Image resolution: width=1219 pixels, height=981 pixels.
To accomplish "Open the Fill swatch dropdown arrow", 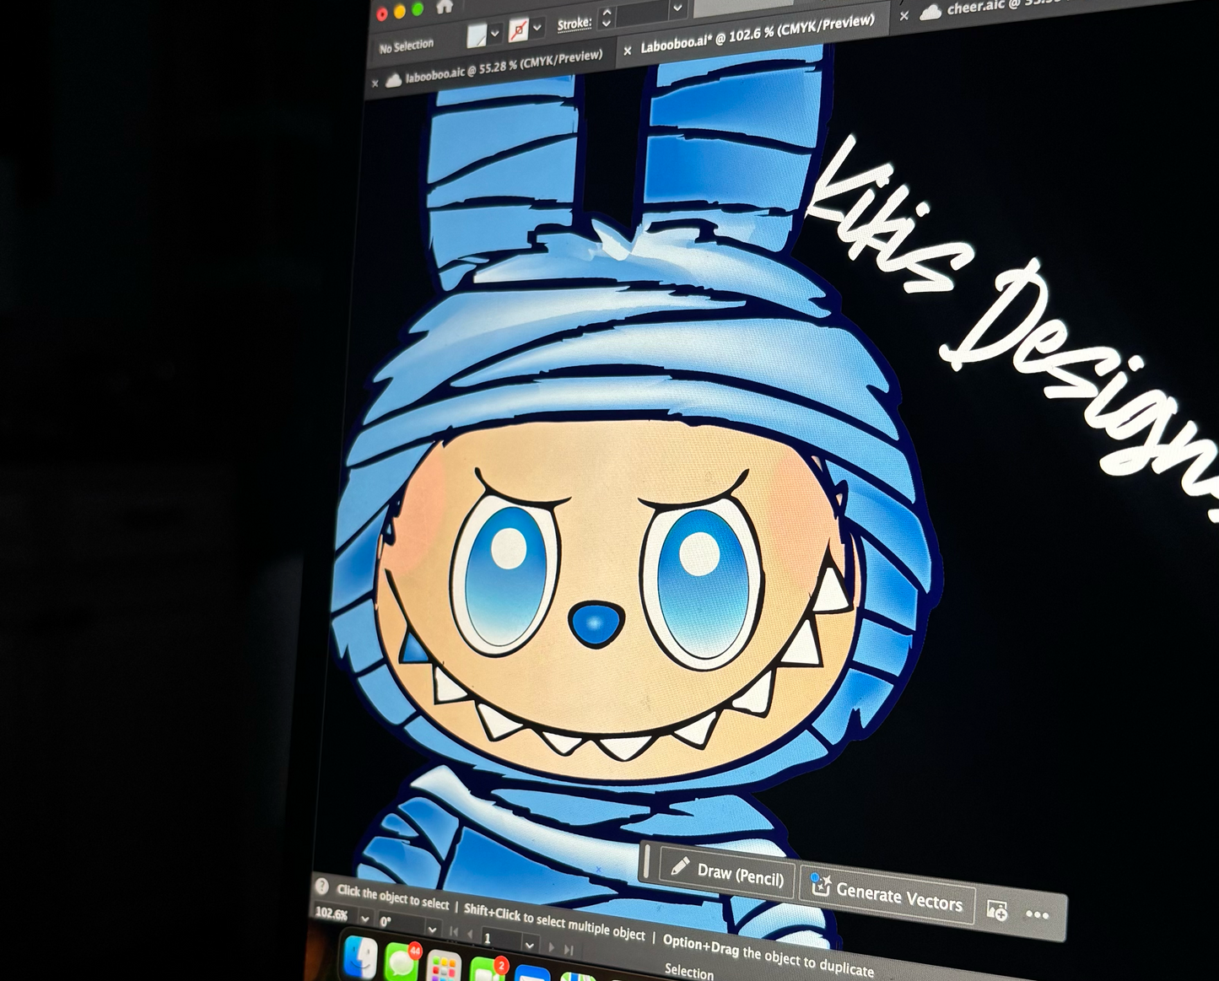I will [495, 32].
